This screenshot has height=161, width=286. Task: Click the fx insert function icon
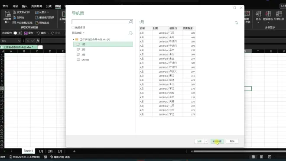pyautogui.click(x=38, y=40)
